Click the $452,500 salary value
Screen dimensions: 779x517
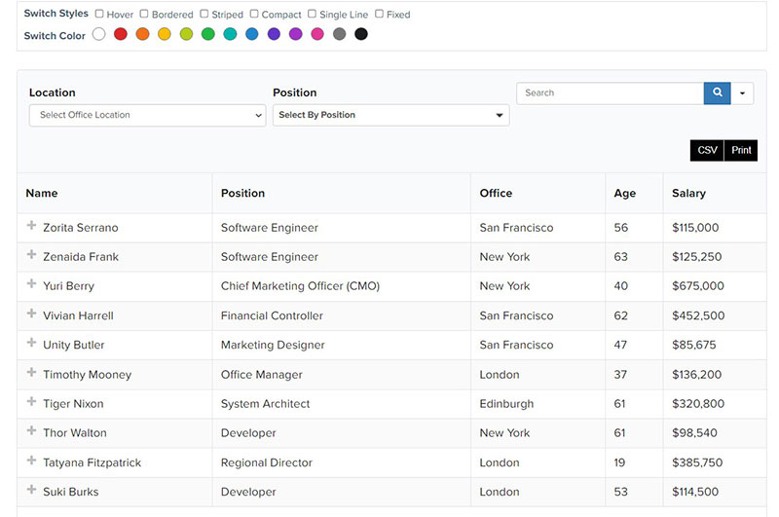(698, 315)
